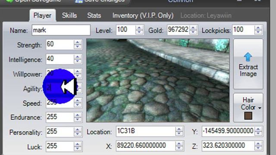Increase Speed with the up arrow
276x155 pixels.
tap(78, 100)
